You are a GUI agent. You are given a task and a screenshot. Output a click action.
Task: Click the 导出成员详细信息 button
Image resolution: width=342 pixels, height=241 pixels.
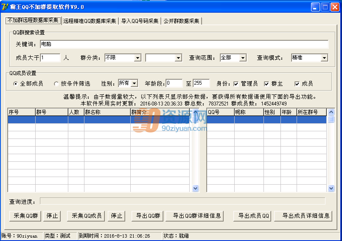point(303,216)
